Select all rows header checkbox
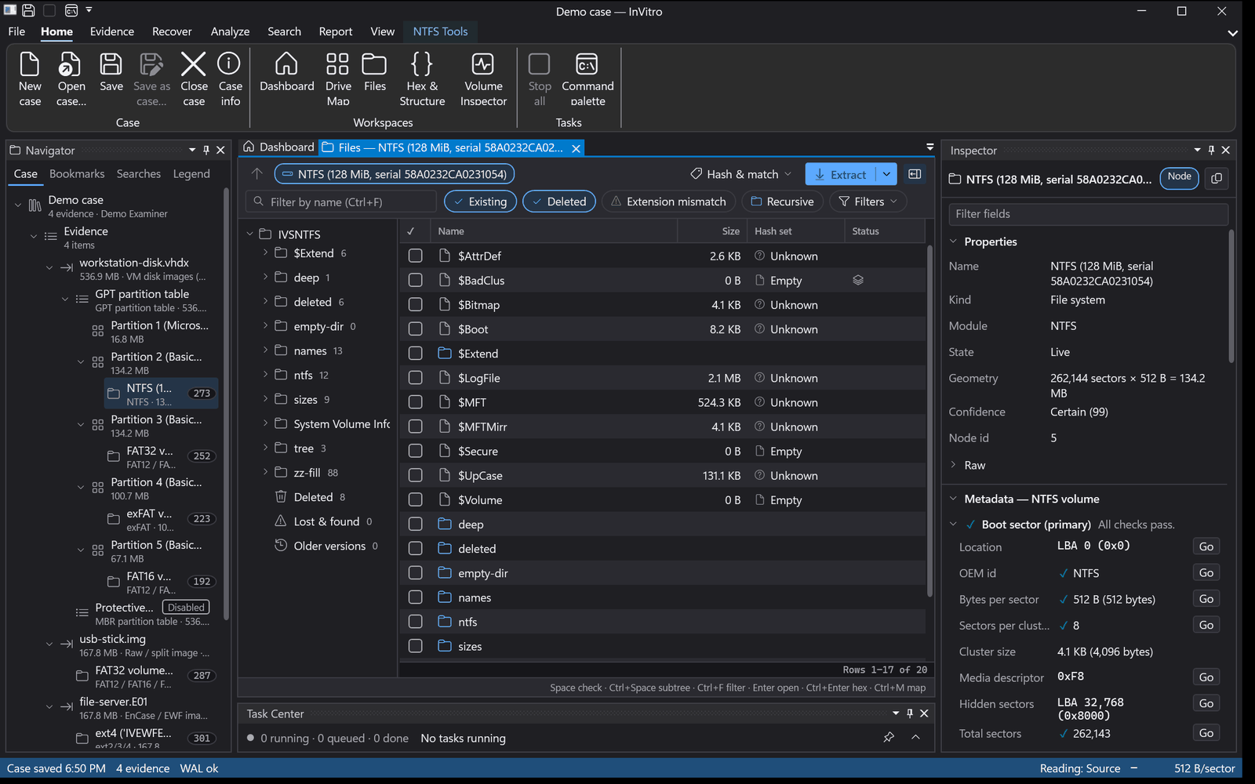Image resolution: width=1255 pixels, height=784 pixels. [x=411, y=231]
